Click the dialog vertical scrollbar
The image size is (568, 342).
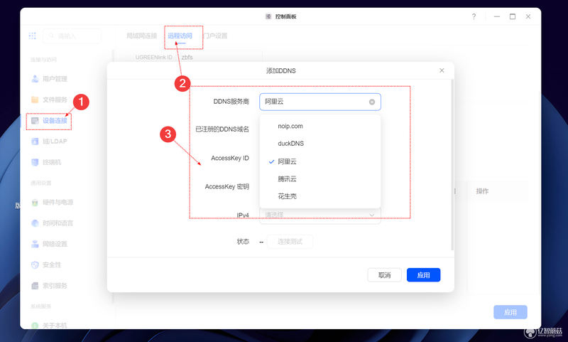pos(452,165)
